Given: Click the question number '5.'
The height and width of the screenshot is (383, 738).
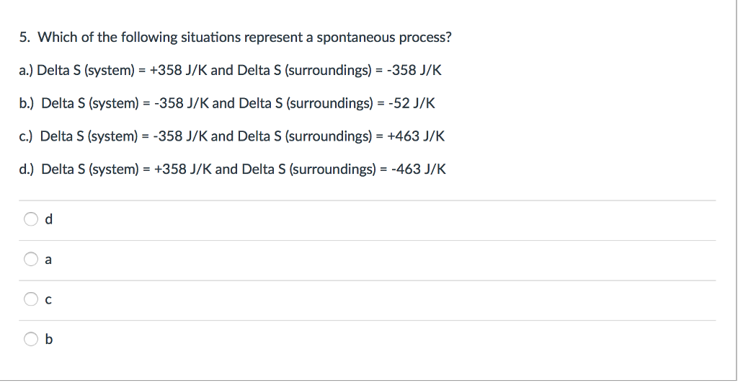Looking at the screenshot, I should click(24, 38).
